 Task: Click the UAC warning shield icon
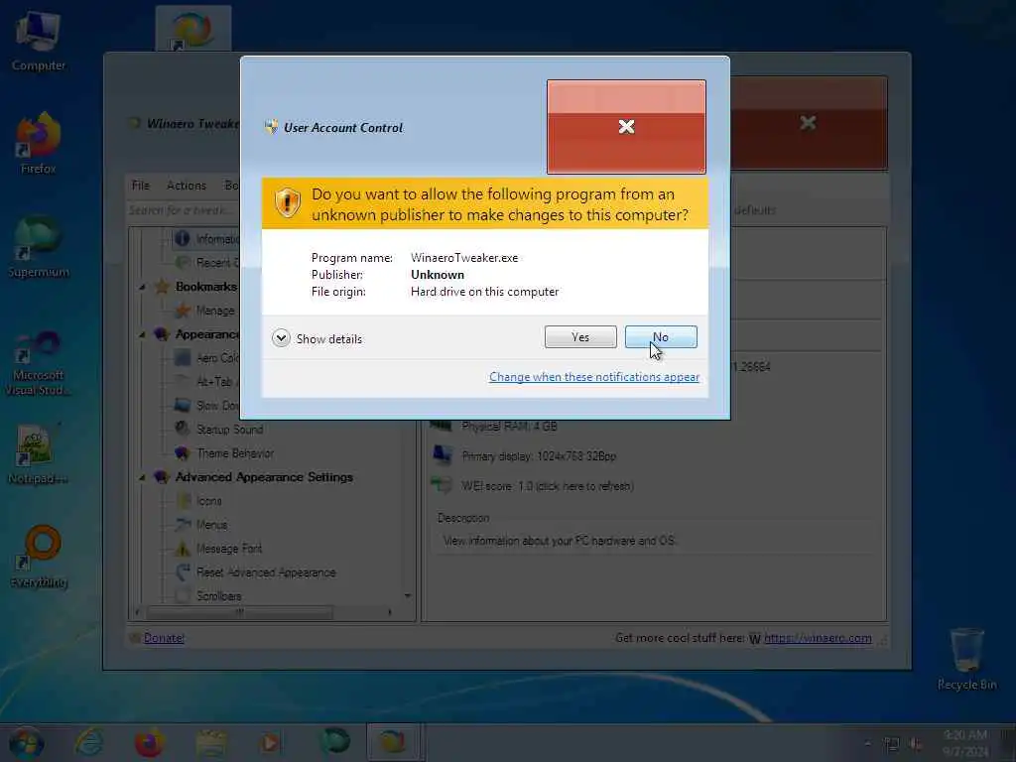(x=287, y=202)
